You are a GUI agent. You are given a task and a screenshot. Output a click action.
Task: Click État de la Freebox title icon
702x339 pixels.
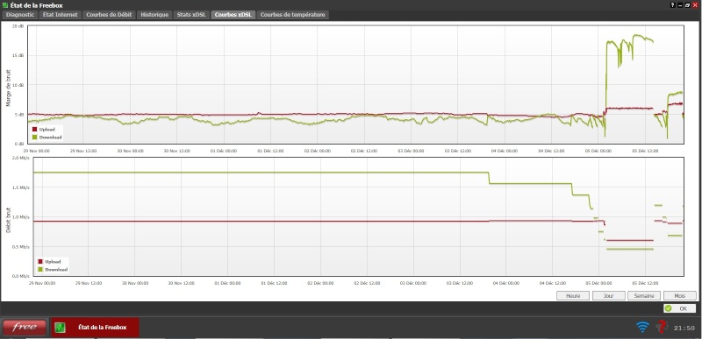tap(5, 5)
